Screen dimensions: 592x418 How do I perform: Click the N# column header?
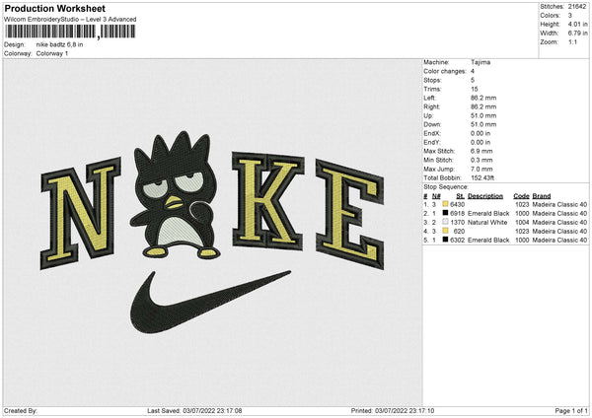tap(436, 196)
